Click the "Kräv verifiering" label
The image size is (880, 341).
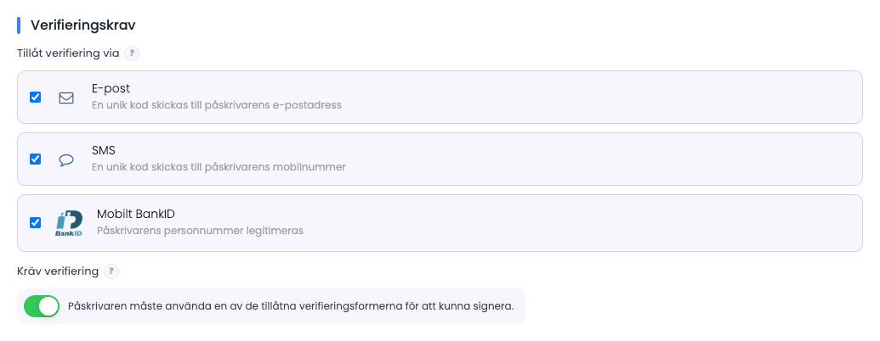[58, 271]
